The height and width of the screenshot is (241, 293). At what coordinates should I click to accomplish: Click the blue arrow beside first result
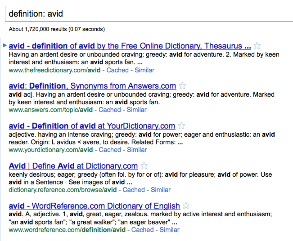[5, 45]
